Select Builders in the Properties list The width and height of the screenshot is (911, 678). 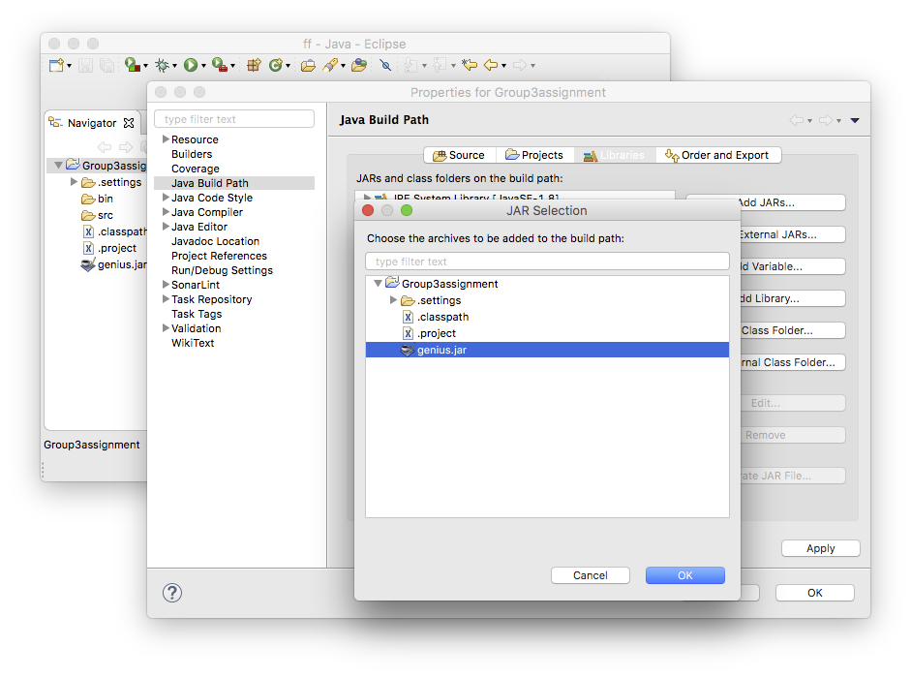pyautogui.click(x=192, y=154)
